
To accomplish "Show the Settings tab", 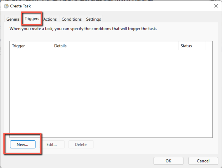I will 93,19.
